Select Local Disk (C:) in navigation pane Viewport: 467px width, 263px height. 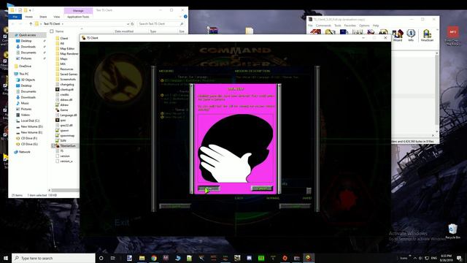pos(30,121)
